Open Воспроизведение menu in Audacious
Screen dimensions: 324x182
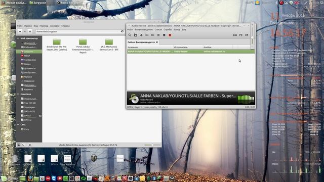(143, 29)
